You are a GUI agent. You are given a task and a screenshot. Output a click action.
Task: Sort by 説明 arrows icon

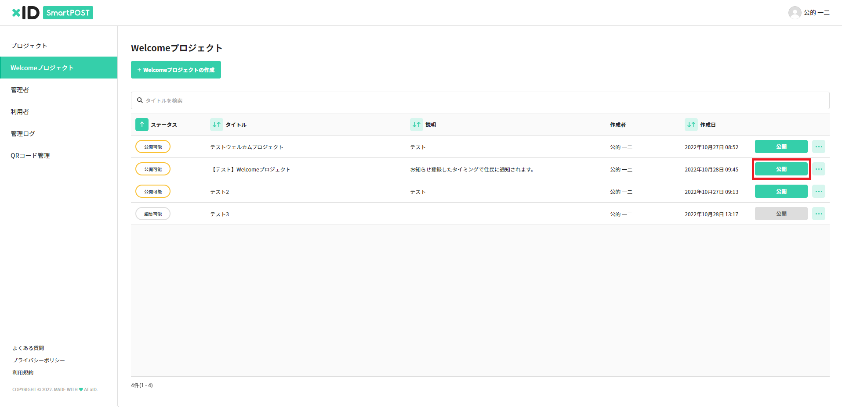417,125
